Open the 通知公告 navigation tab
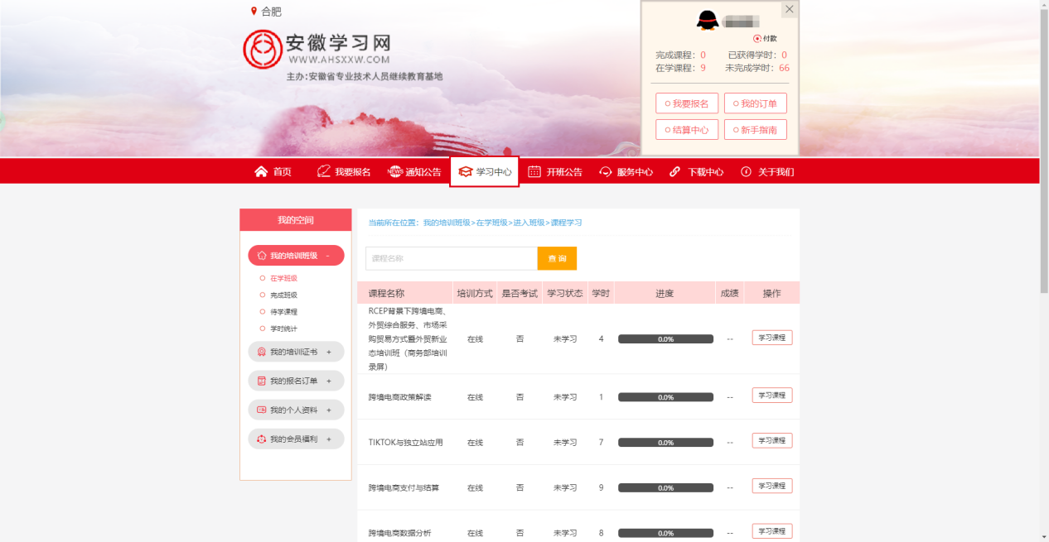Image resolution: width=1049 pixels, height=542 pixels. [x=414, y=171]
